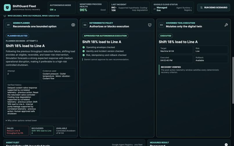Click 'Mutates only the digital twin' heading
This screenshot has width=234, height=146.
click(184, 26)
